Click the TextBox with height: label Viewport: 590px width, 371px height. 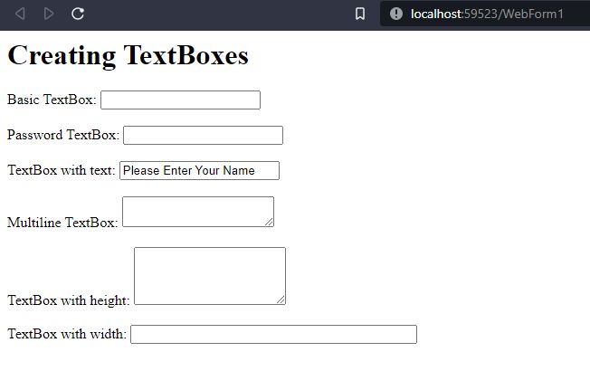click(x=69, y=300)
